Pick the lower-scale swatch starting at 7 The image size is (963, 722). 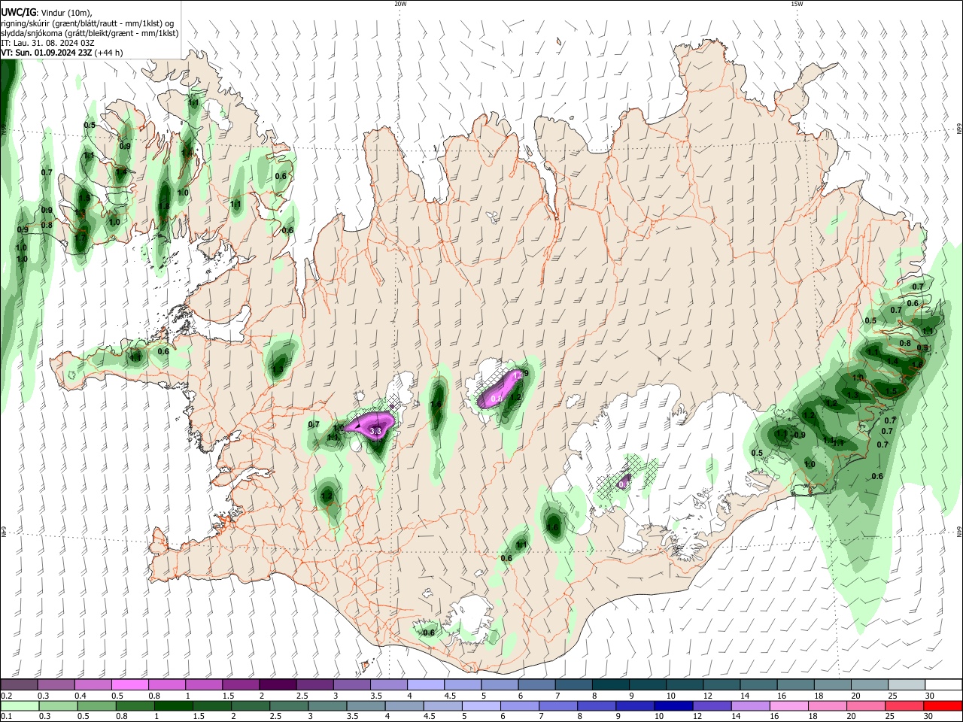[x=557, y=706]
